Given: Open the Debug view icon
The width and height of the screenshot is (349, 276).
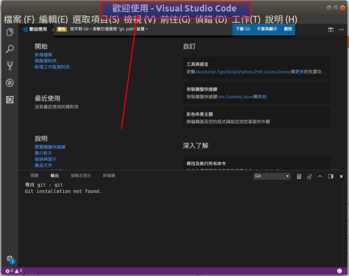Looking at the screenshot, I should pyautogui.click(x=10, y=83).
